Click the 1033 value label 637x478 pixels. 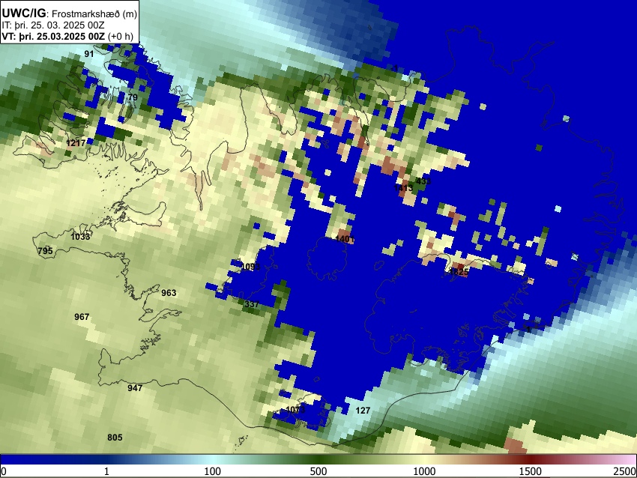[x=80, y=237]
